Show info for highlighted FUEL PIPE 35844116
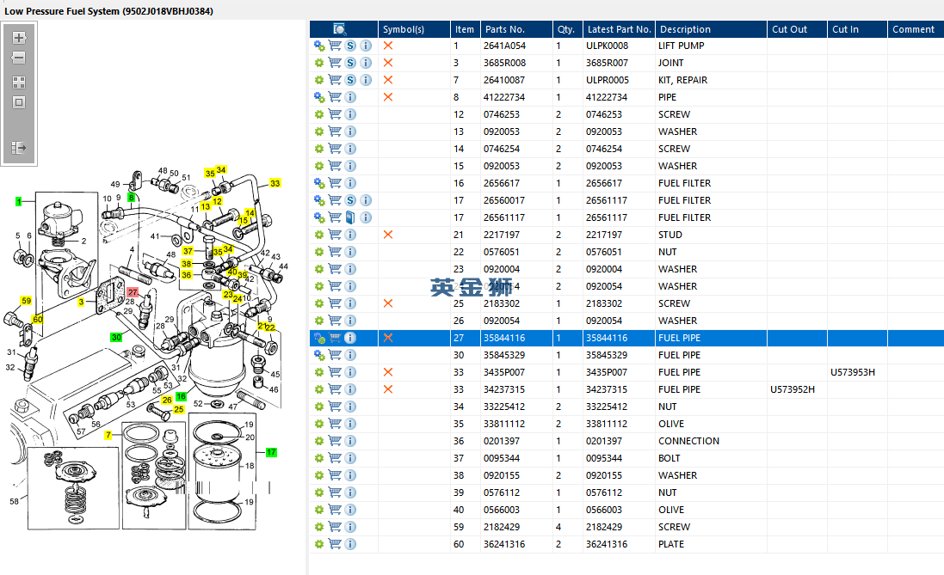Screen dimensions: 944x575 (350, 338)
